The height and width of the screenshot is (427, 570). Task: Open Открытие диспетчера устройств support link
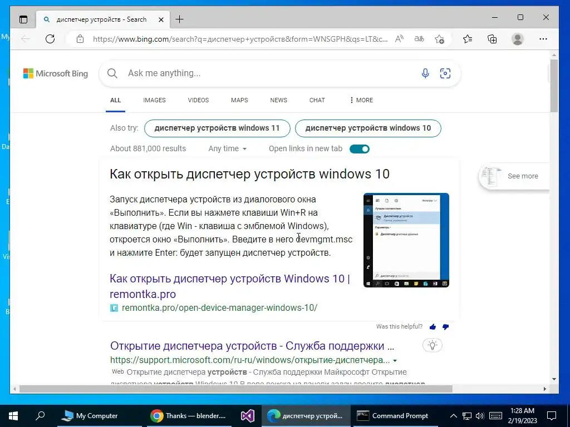[x=252, y=346]
